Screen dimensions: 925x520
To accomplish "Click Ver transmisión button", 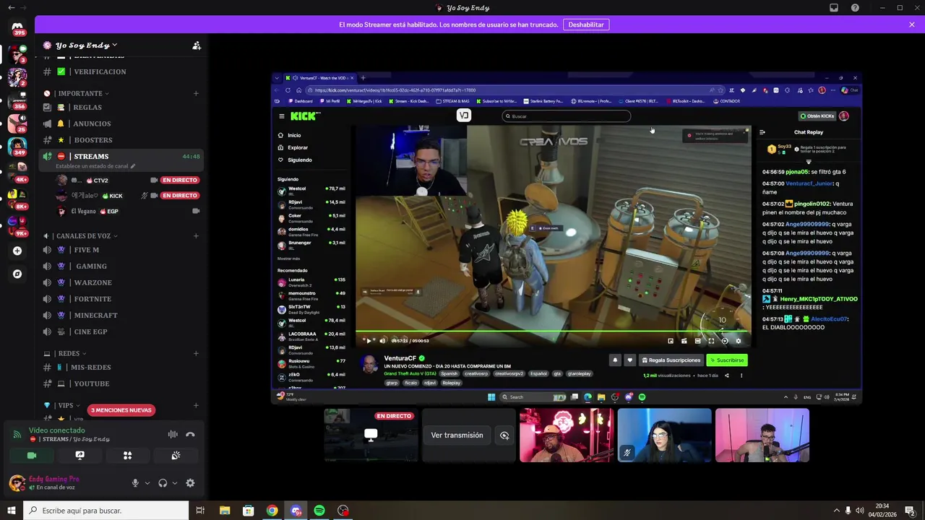I will [457, 435].
